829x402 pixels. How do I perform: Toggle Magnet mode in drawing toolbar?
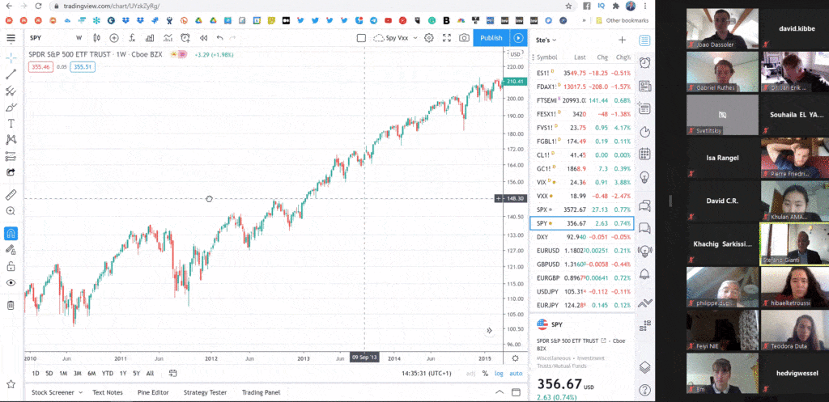(x=11, y=233)
